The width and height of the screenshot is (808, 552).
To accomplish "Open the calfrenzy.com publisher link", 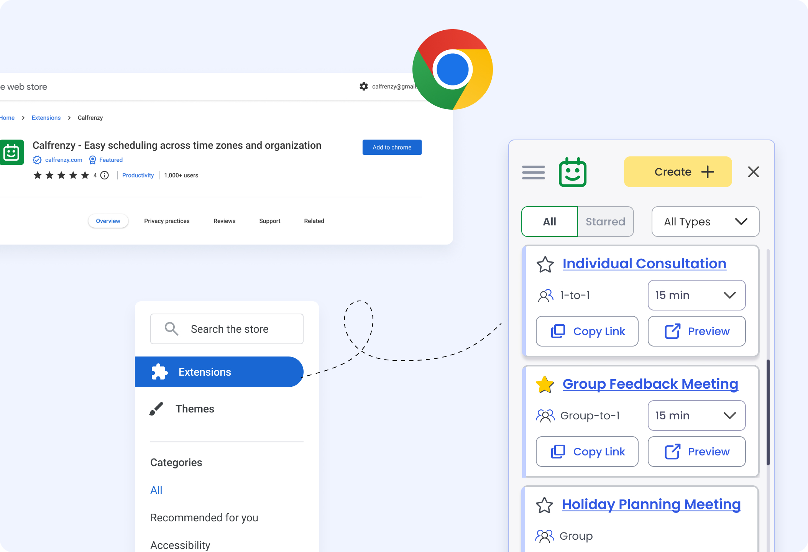I will click(64, 160).
